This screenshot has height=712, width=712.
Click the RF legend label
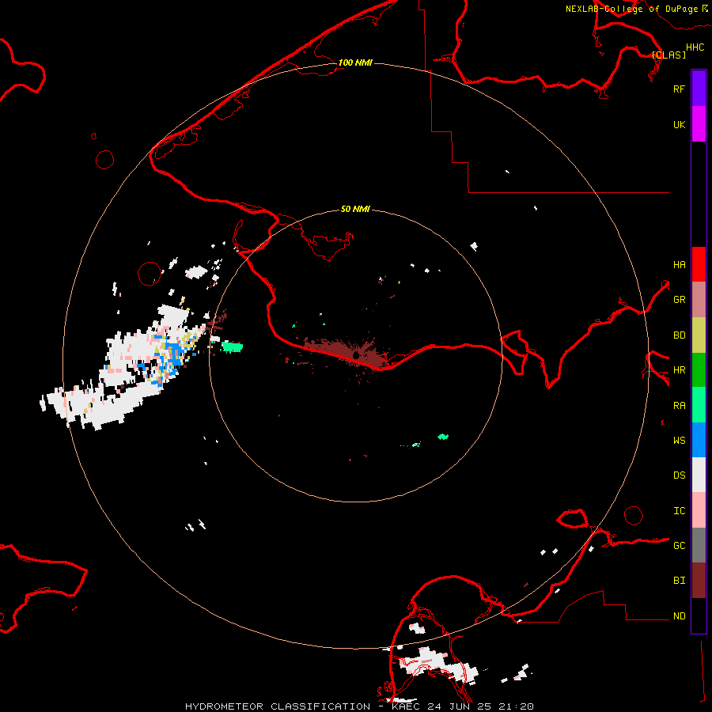point(680,89)
